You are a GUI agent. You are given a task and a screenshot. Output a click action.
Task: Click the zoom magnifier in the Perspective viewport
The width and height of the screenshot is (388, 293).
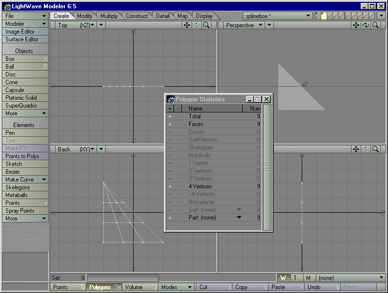[x=375, y=25]
